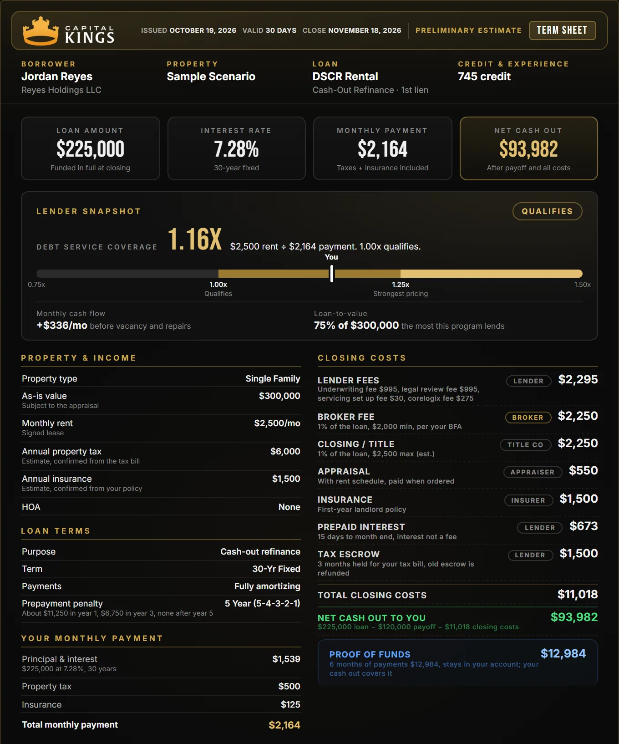Click total closing costs '$11,018'
The image size is (619, 744).
(x=578, y=595)
